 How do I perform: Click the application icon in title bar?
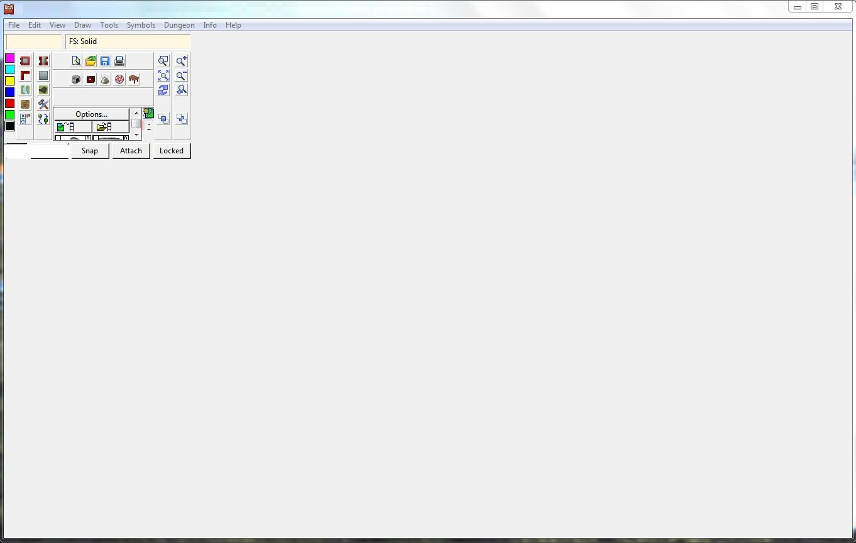tap(9, 8)
